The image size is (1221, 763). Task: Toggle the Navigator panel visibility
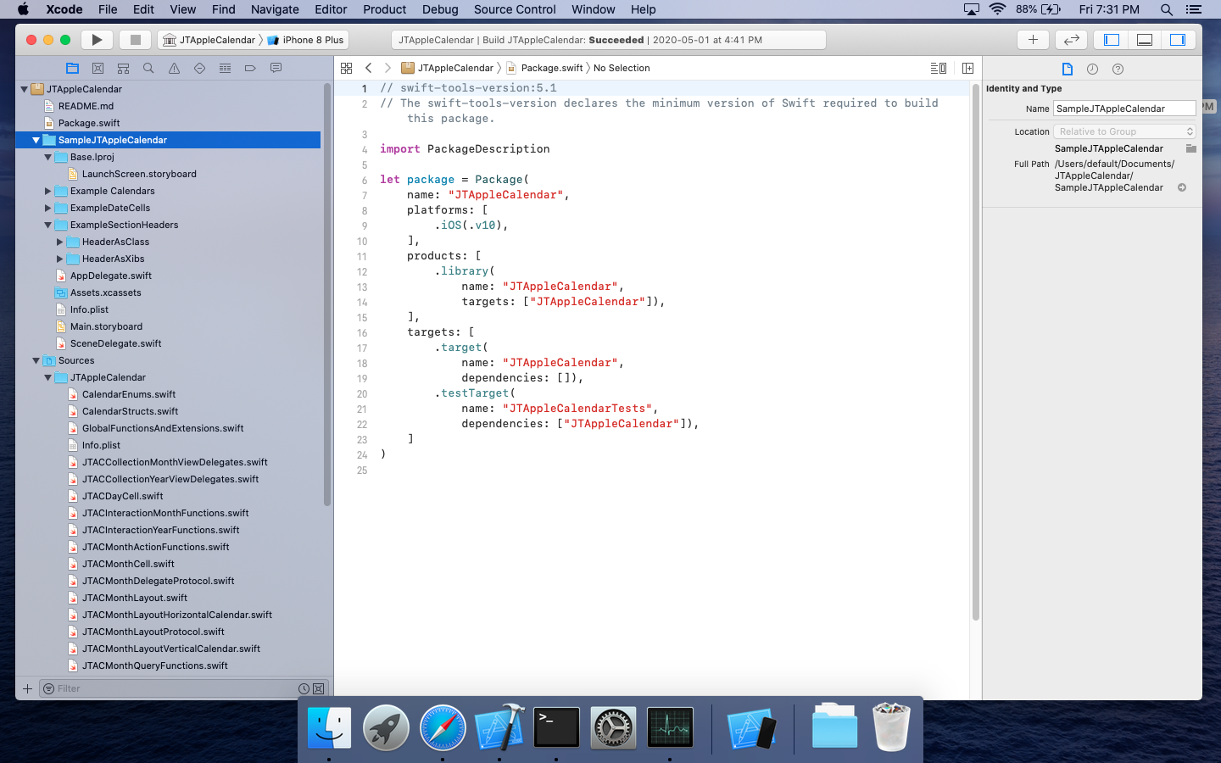(1112, 40)
